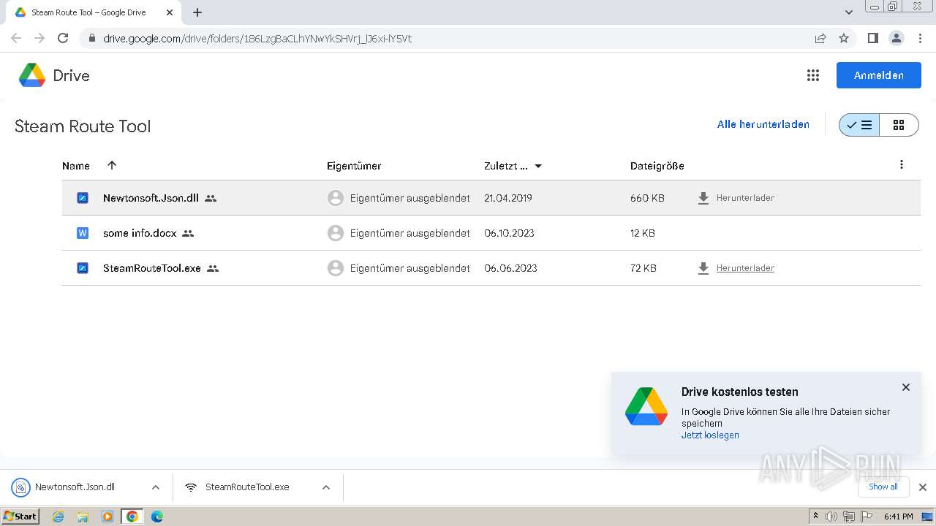The width and height of the screenshot is (936, 526).
Task: Open the Microsoft Edge taskbar icon
Action: point(156,517)
